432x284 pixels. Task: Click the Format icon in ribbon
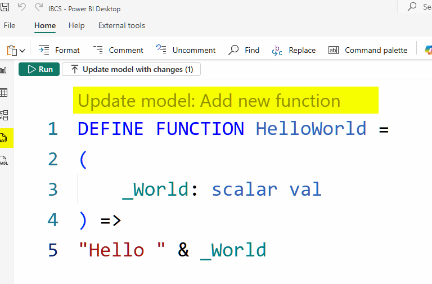pos(44,50)
